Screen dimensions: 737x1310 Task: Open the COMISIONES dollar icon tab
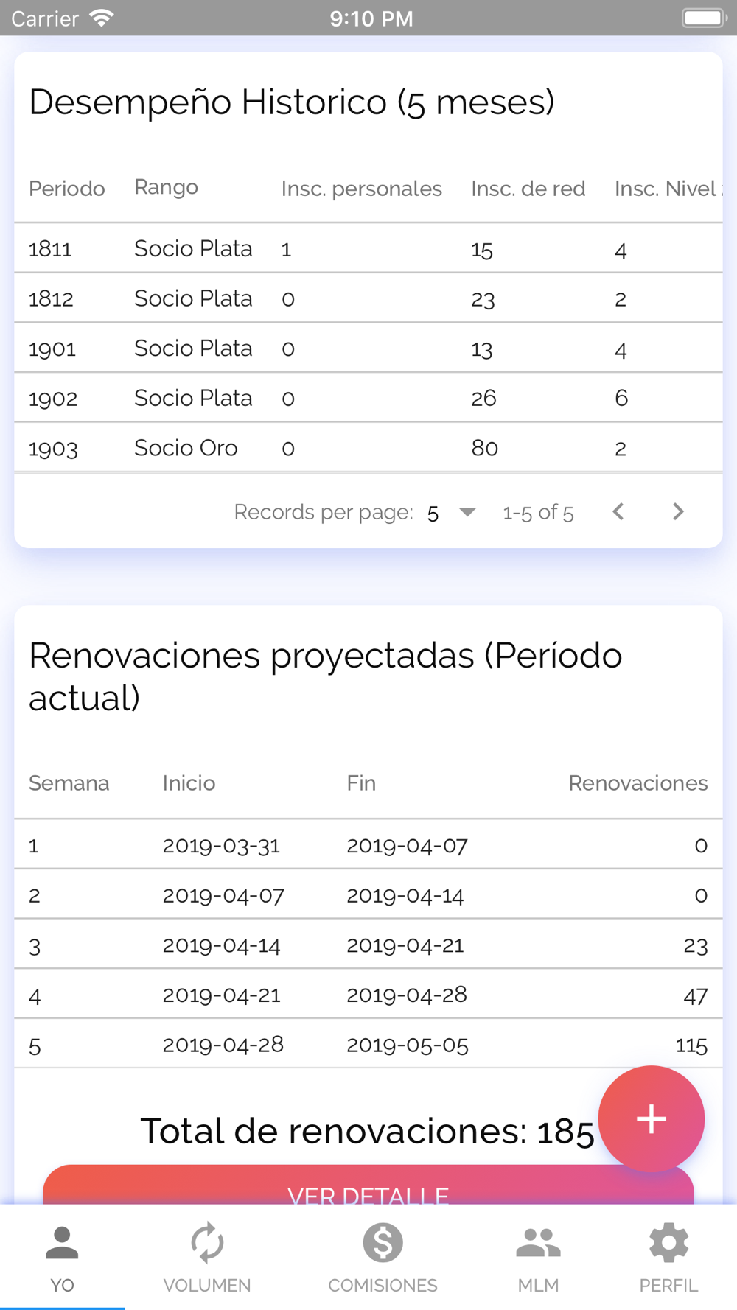tap(383, 1243)
